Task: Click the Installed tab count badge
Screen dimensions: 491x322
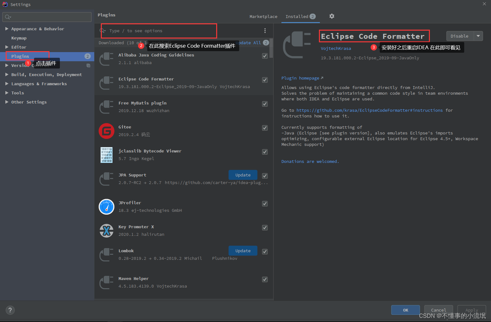Action: click(312, 16)
